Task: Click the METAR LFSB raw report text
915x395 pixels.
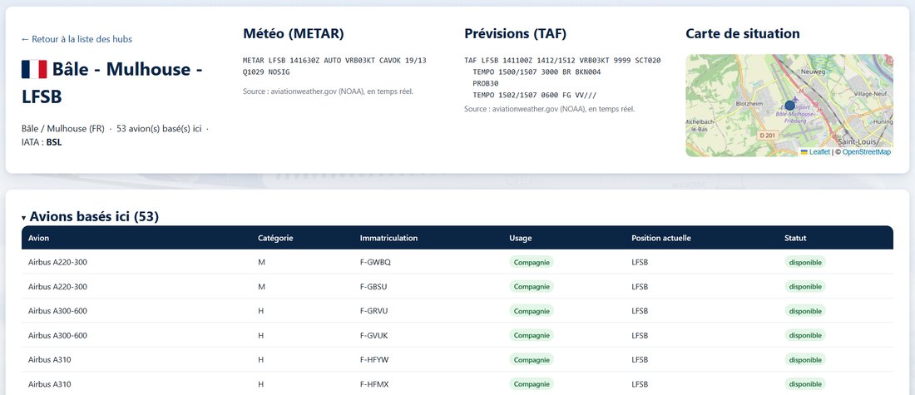Action: pos(334,66)
